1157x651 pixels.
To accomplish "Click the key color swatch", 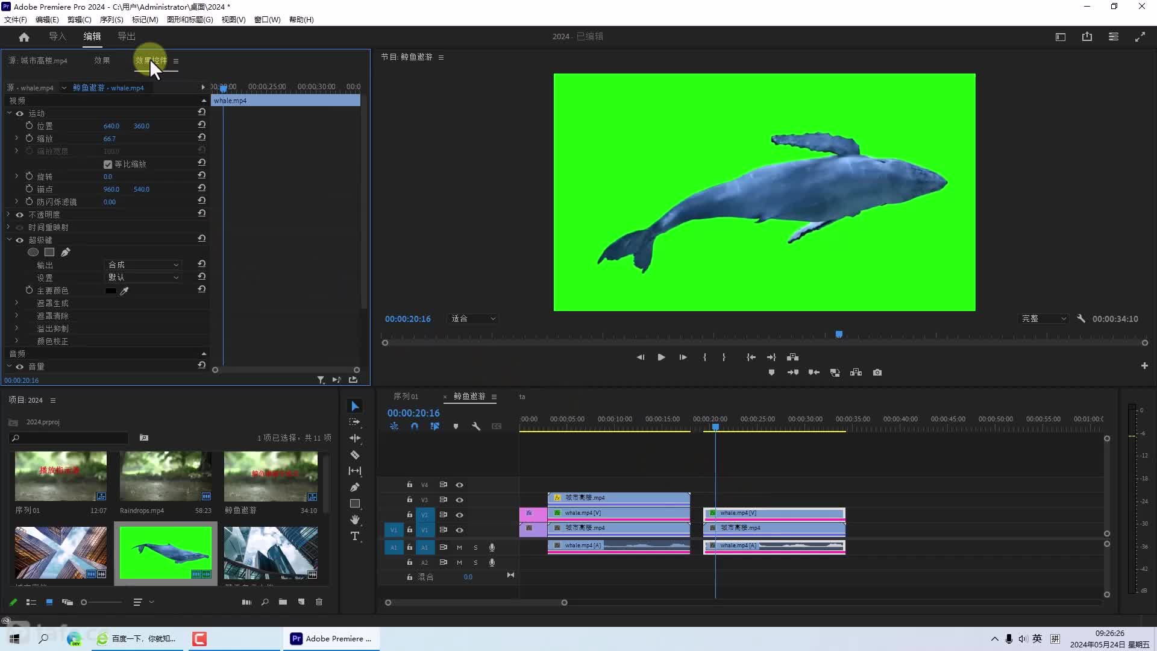I will pos(111,291).
